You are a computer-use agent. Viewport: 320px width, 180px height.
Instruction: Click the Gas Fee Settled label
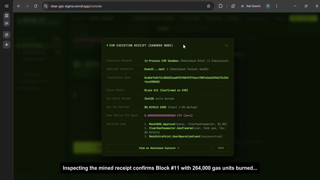tap(118, 107)
